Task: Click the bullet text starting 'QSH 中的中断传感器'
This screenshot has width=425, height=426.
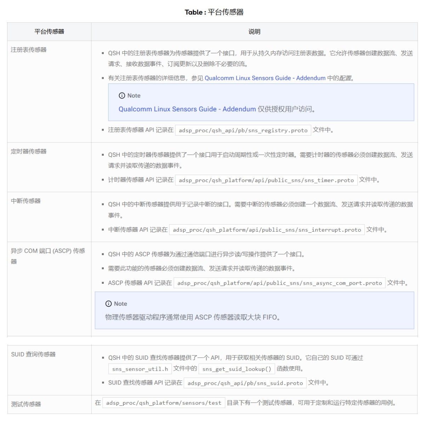Action: (x=260, y=210)
